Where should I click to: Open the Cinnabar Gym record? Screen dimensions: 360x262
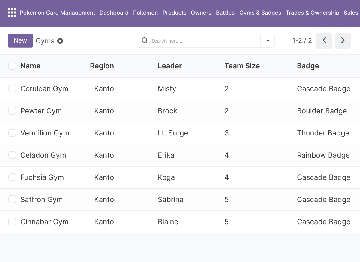point(44,222)
